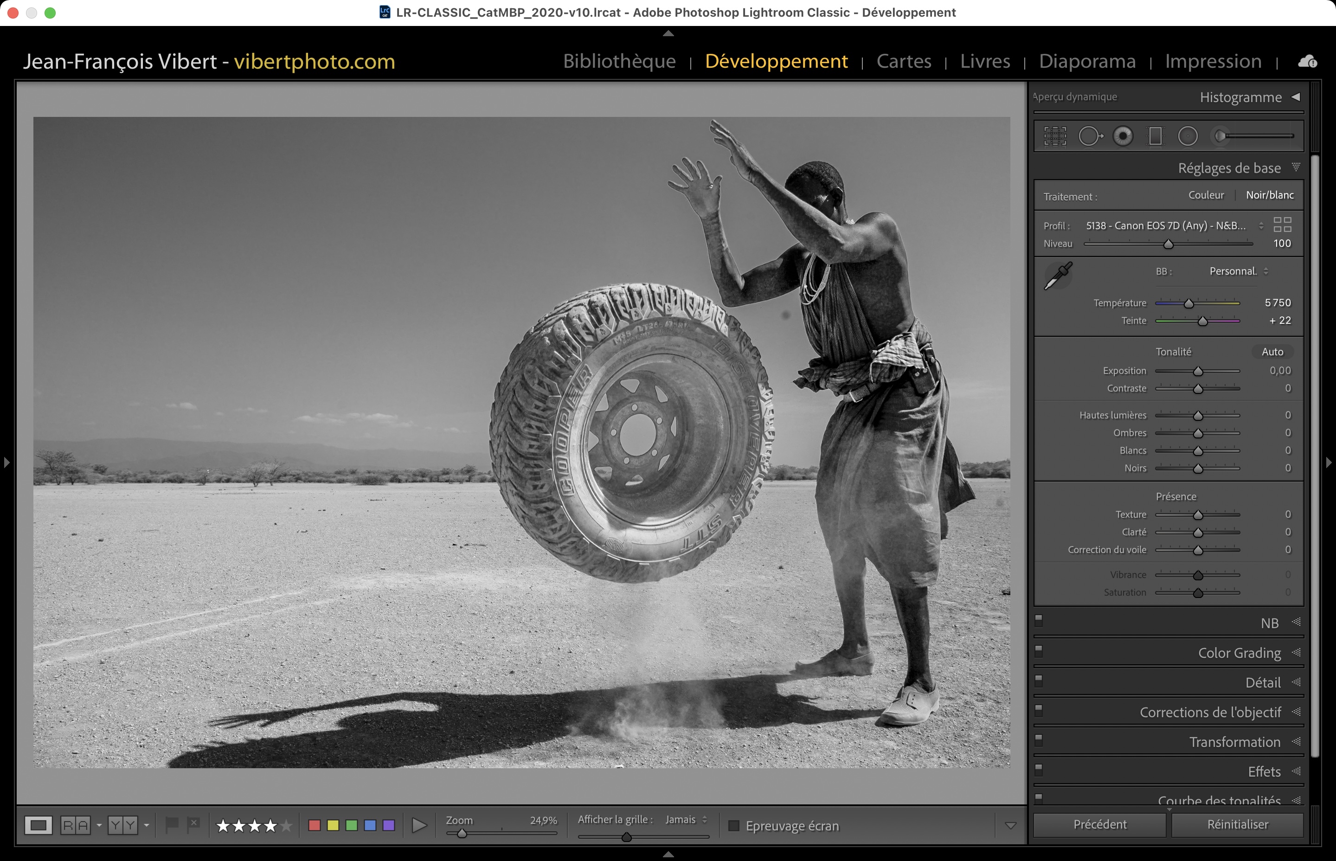The width and height of the screenshot is (1336, 861).
Task: Select the red eye correction tool
Action: pos(1123,136)
